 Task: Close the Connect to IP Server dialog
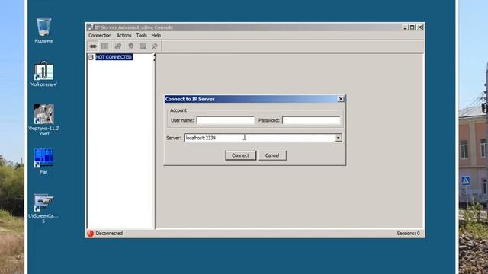[341, 99]
